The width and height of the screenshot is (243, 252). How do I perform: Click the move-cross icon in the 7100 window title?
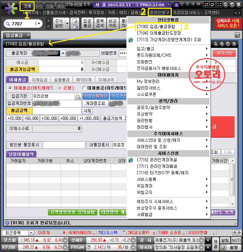click(222, 44)
